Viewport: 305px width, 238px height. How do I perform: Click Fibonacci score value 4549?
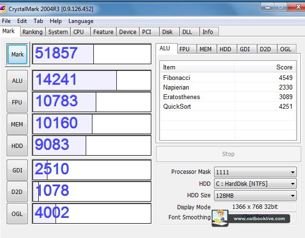(x=285, y=78)
